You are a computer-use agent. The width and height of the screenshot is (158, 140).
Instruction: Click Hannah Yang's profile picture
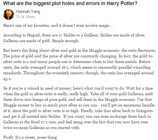tap(9, 14)
